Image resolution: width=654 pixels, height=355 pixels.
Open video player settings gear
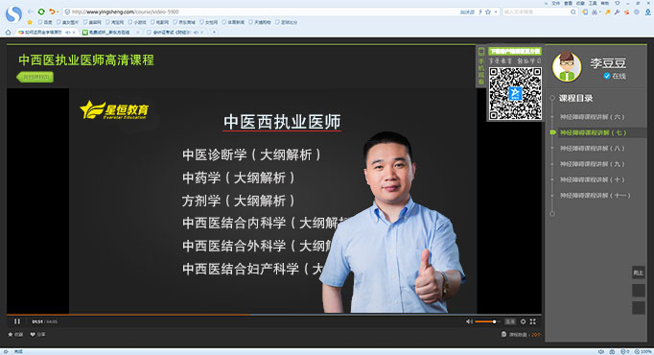[x=523, y=321]
